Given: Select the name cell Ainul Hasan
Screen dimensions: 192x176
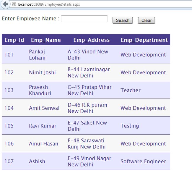Looking at the screenshot, I should 44,144.
